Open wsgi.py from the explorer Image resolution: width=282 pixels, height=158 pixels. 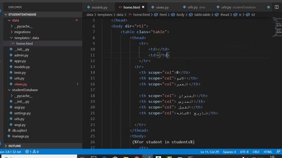[20, 125]
